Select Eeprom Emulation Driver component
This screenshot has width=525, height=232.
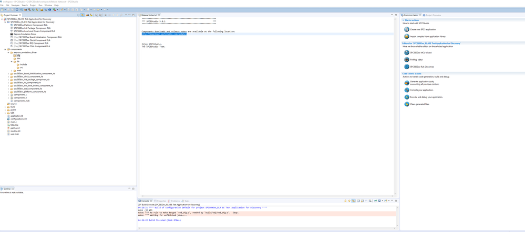tap(25, 34)
